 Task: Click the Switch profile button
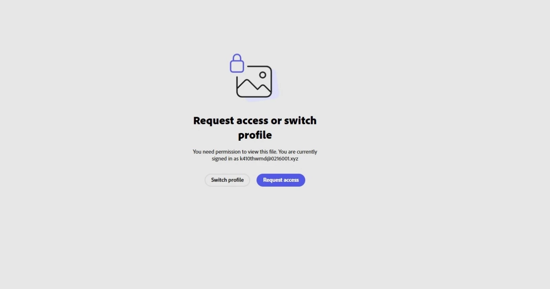pos(227,180)
